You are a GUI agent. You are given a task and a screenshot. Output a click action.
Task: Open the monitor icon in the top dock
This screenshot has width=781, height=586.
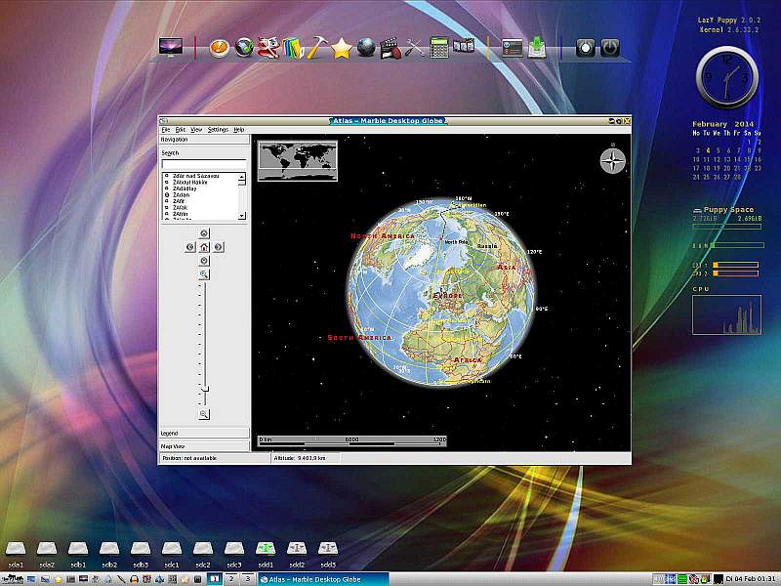click(171, 47)
